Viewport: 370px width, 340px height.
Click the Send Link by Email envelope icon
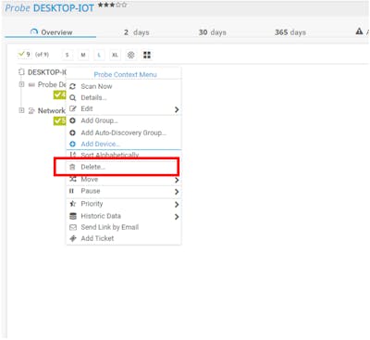click(72, 227)
